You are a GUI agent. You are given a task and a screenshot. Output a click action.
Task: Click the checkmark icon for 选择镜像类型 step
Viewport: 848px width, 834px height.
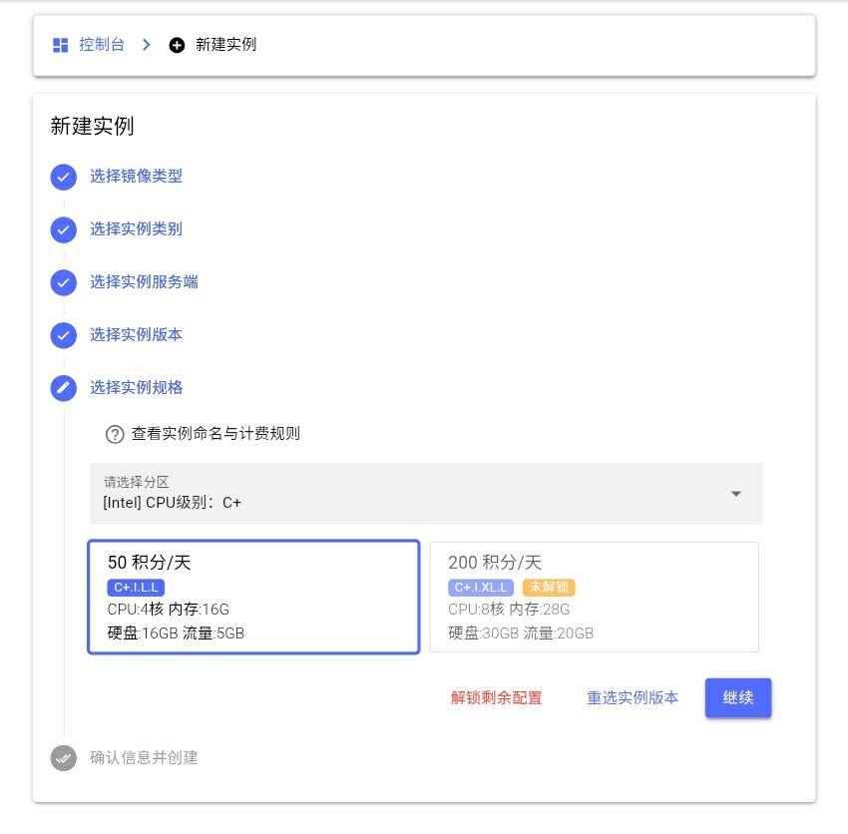[63, 177]
